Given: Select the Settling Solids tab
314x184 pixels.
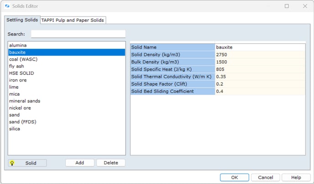Looking at the screenshot, I should (x=22, y=20).
